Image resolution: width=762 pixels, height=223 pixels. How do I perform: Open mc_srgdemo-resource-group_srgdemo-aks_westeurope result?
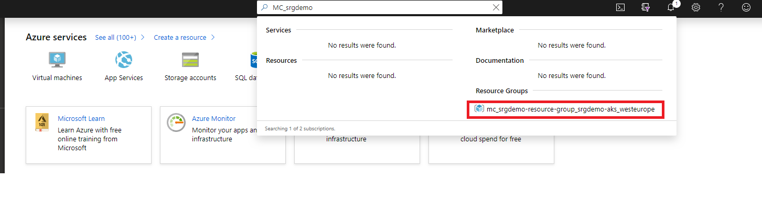coord(565,109)
